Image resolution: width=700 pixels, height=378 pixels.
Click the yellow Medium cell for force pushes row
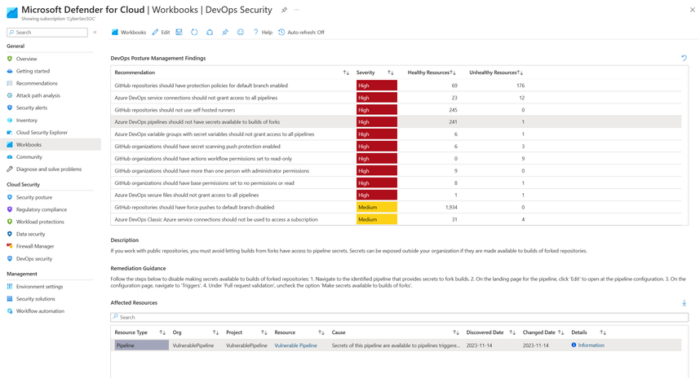[377, 207]
